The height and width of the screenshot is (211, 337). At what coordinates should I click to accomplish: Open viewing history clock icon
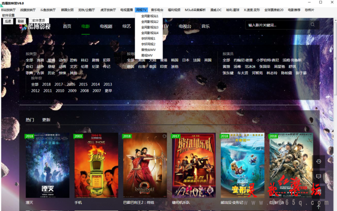coord(319,161)
